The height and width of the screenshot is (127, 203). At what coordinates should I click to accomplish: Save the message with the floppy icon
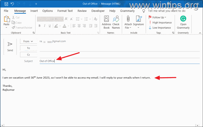(6, 4)
